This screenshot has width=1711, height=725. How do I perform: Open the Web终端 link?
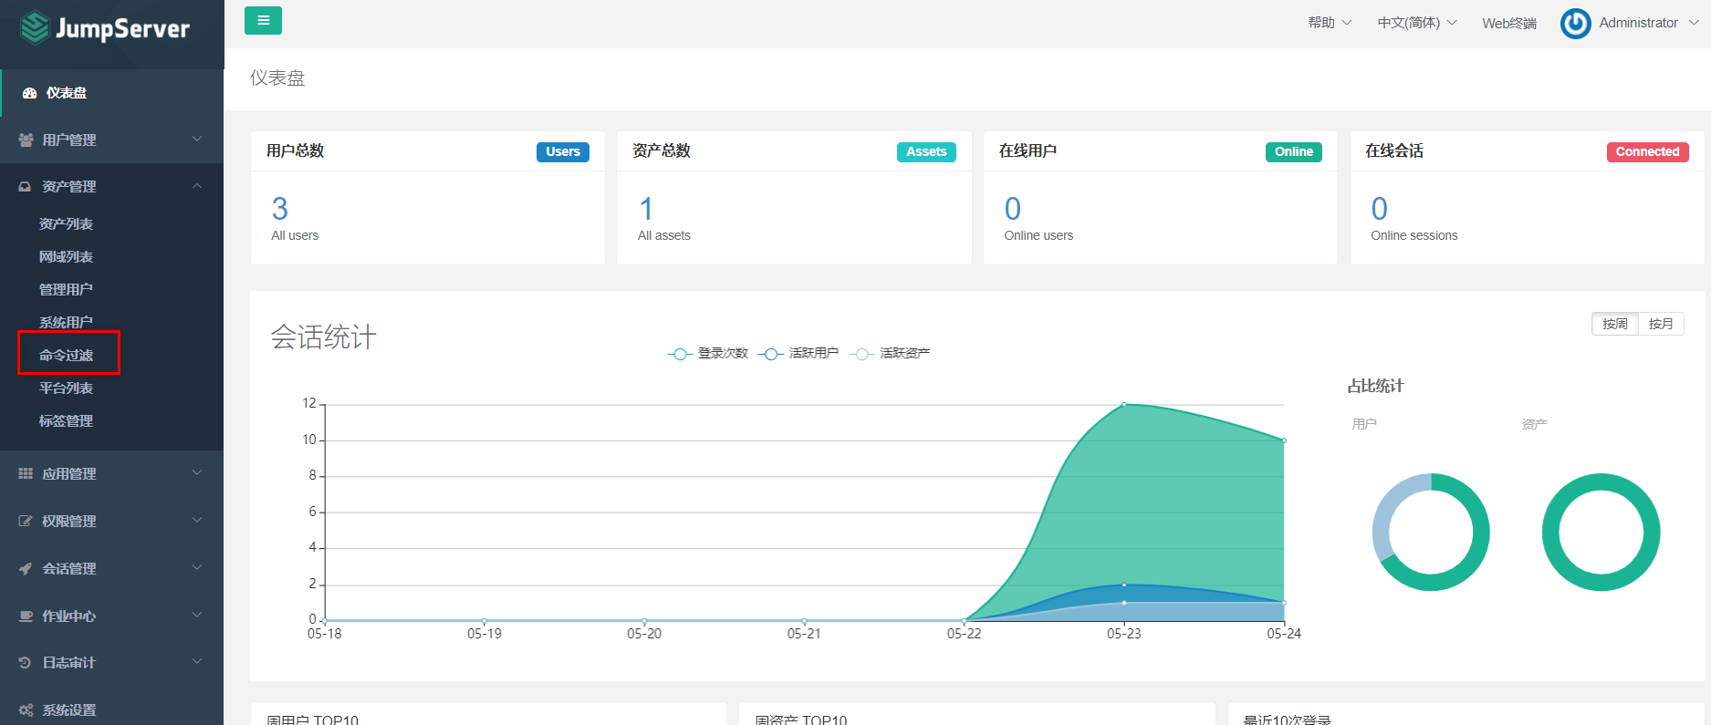(1509, 24)
